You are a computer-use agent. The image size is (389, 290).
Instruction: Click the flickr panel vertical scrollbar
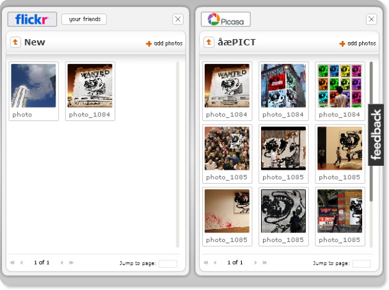[x=178, y=154]
